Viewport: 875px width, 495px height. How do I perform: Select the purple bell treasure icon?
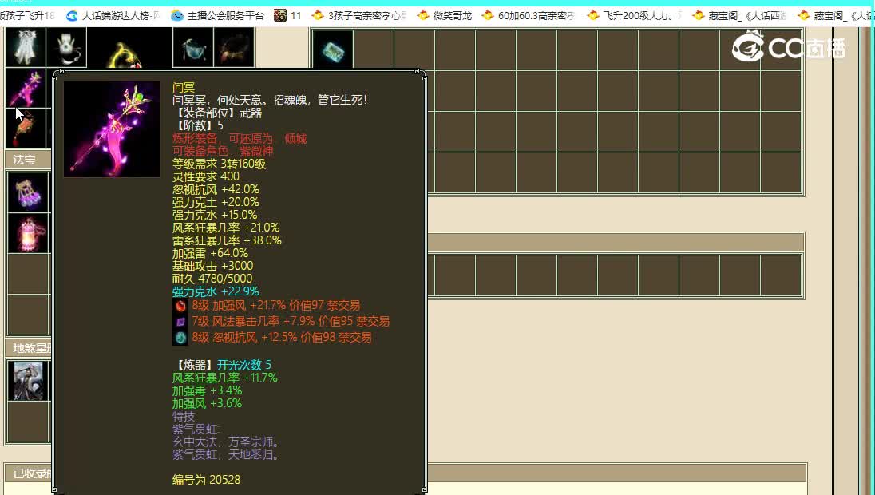pyautogui.click(x=29, y=192)
